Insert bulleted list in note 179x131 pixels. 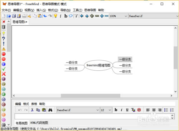click(166, 110)
